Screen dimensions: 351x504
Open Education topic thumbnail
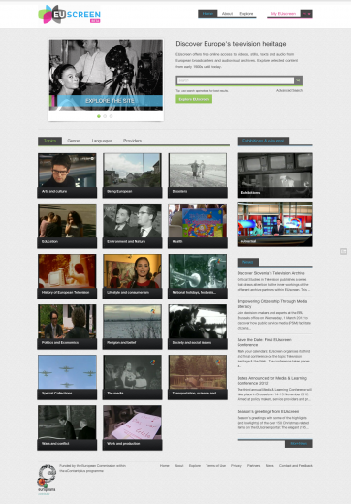point(67,226)
